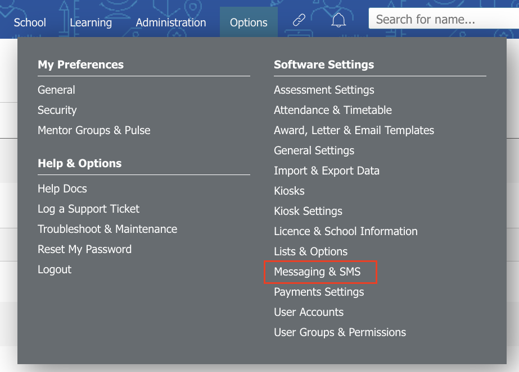Open General preferences

[56, 90]
